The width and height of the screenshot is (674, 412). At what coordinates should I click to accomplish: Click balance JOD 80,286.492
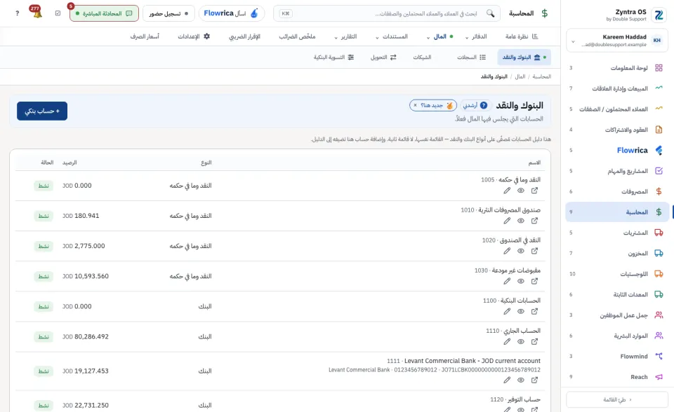click(86, 336)
